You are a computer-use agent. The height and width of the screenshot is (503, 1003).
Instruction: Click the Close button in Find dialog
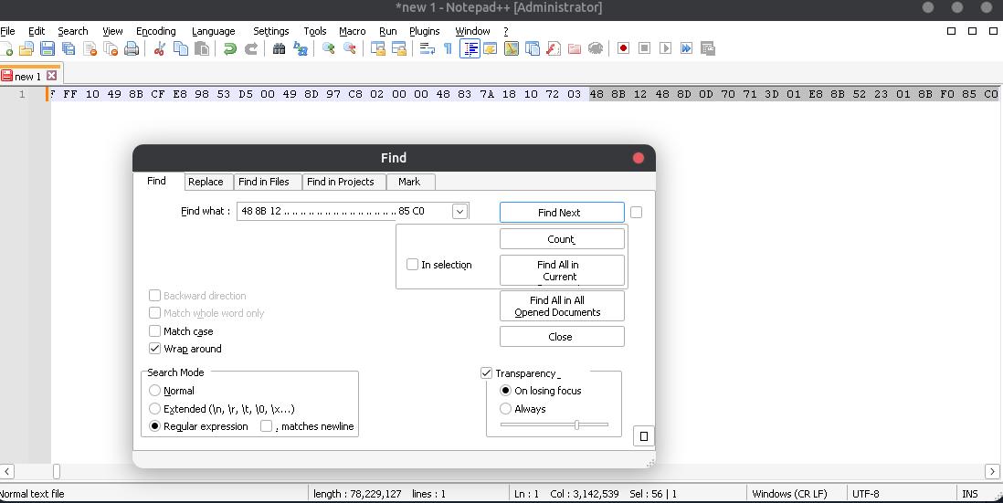pyautogui.click(x=562, y=337)
